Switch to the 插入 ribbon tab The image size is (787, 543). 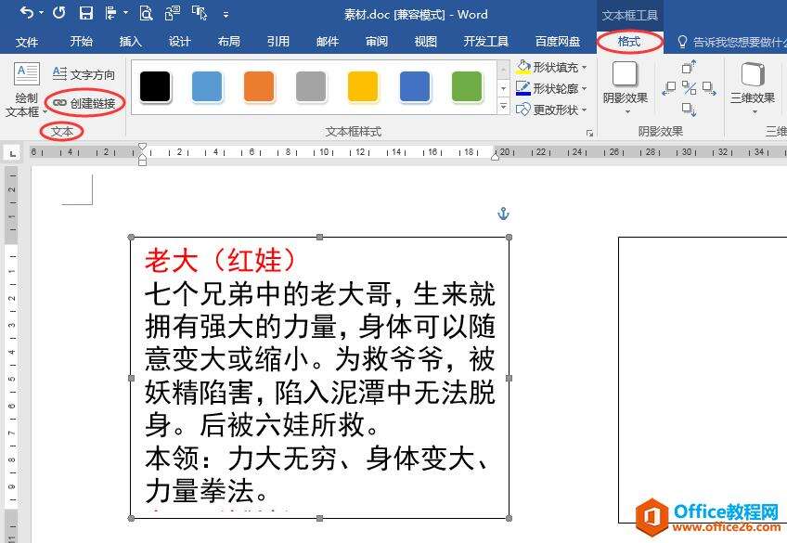point(131,42)
